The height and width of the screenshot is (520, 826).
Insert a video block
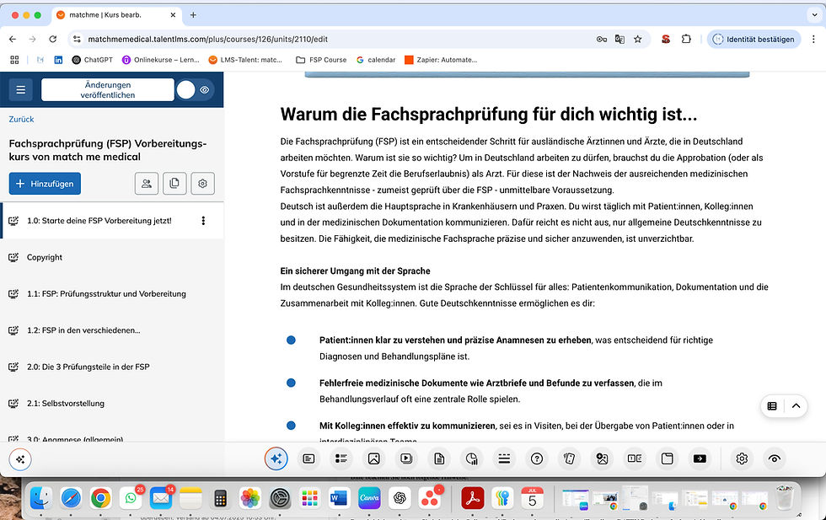point(406,458)
